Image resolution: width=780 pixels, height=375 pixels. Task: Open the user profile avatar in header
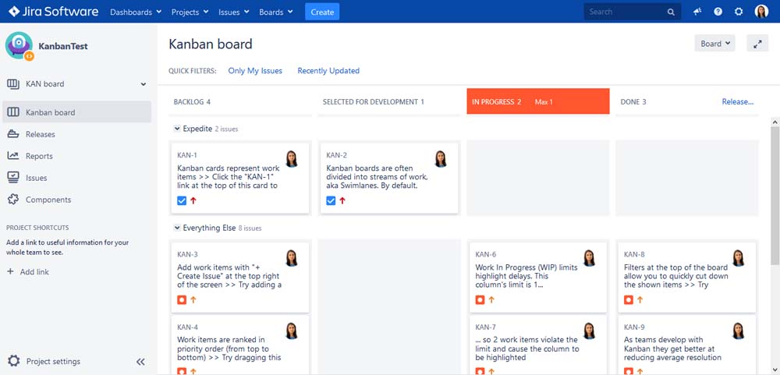click(761, 12)
